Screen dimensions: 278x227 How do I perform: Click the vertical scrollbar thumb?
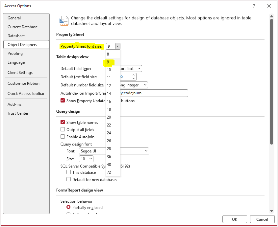click(271, 82)
